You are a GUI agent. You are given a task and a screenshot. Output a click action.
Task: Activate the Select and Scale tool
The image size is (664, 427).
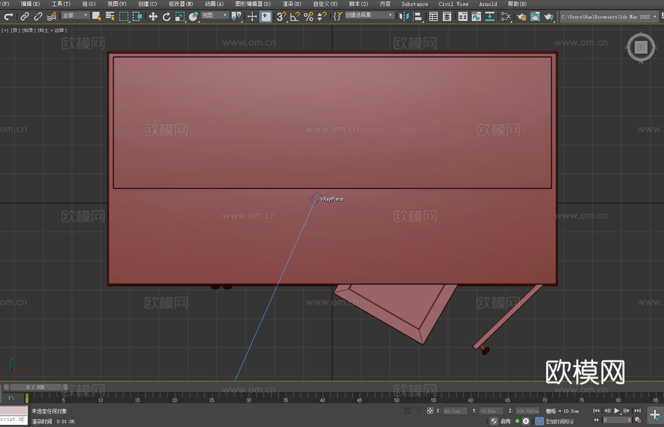[x=180, y=16]
